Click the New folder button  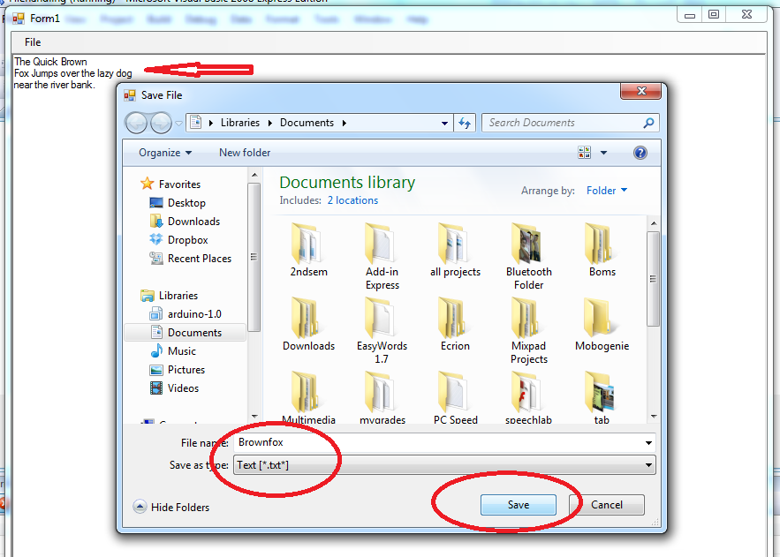tap(245, 153)
